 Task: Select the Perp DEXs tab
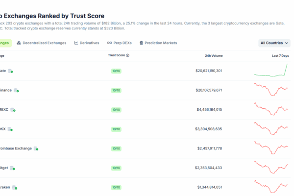(x=120, y=43)
